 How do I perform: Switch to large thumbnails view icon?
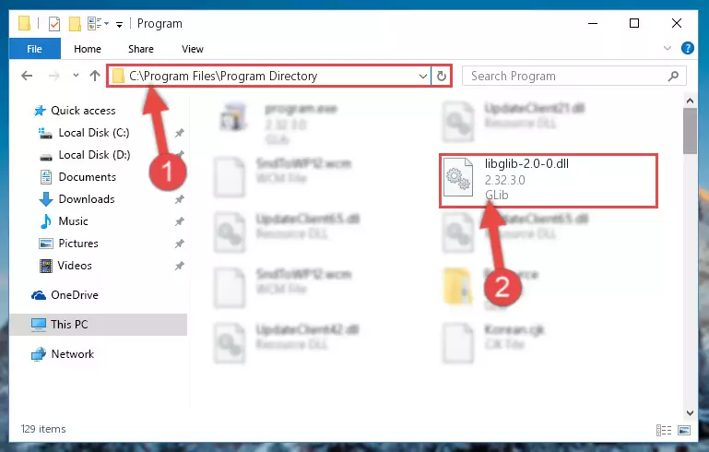point(684,430)
